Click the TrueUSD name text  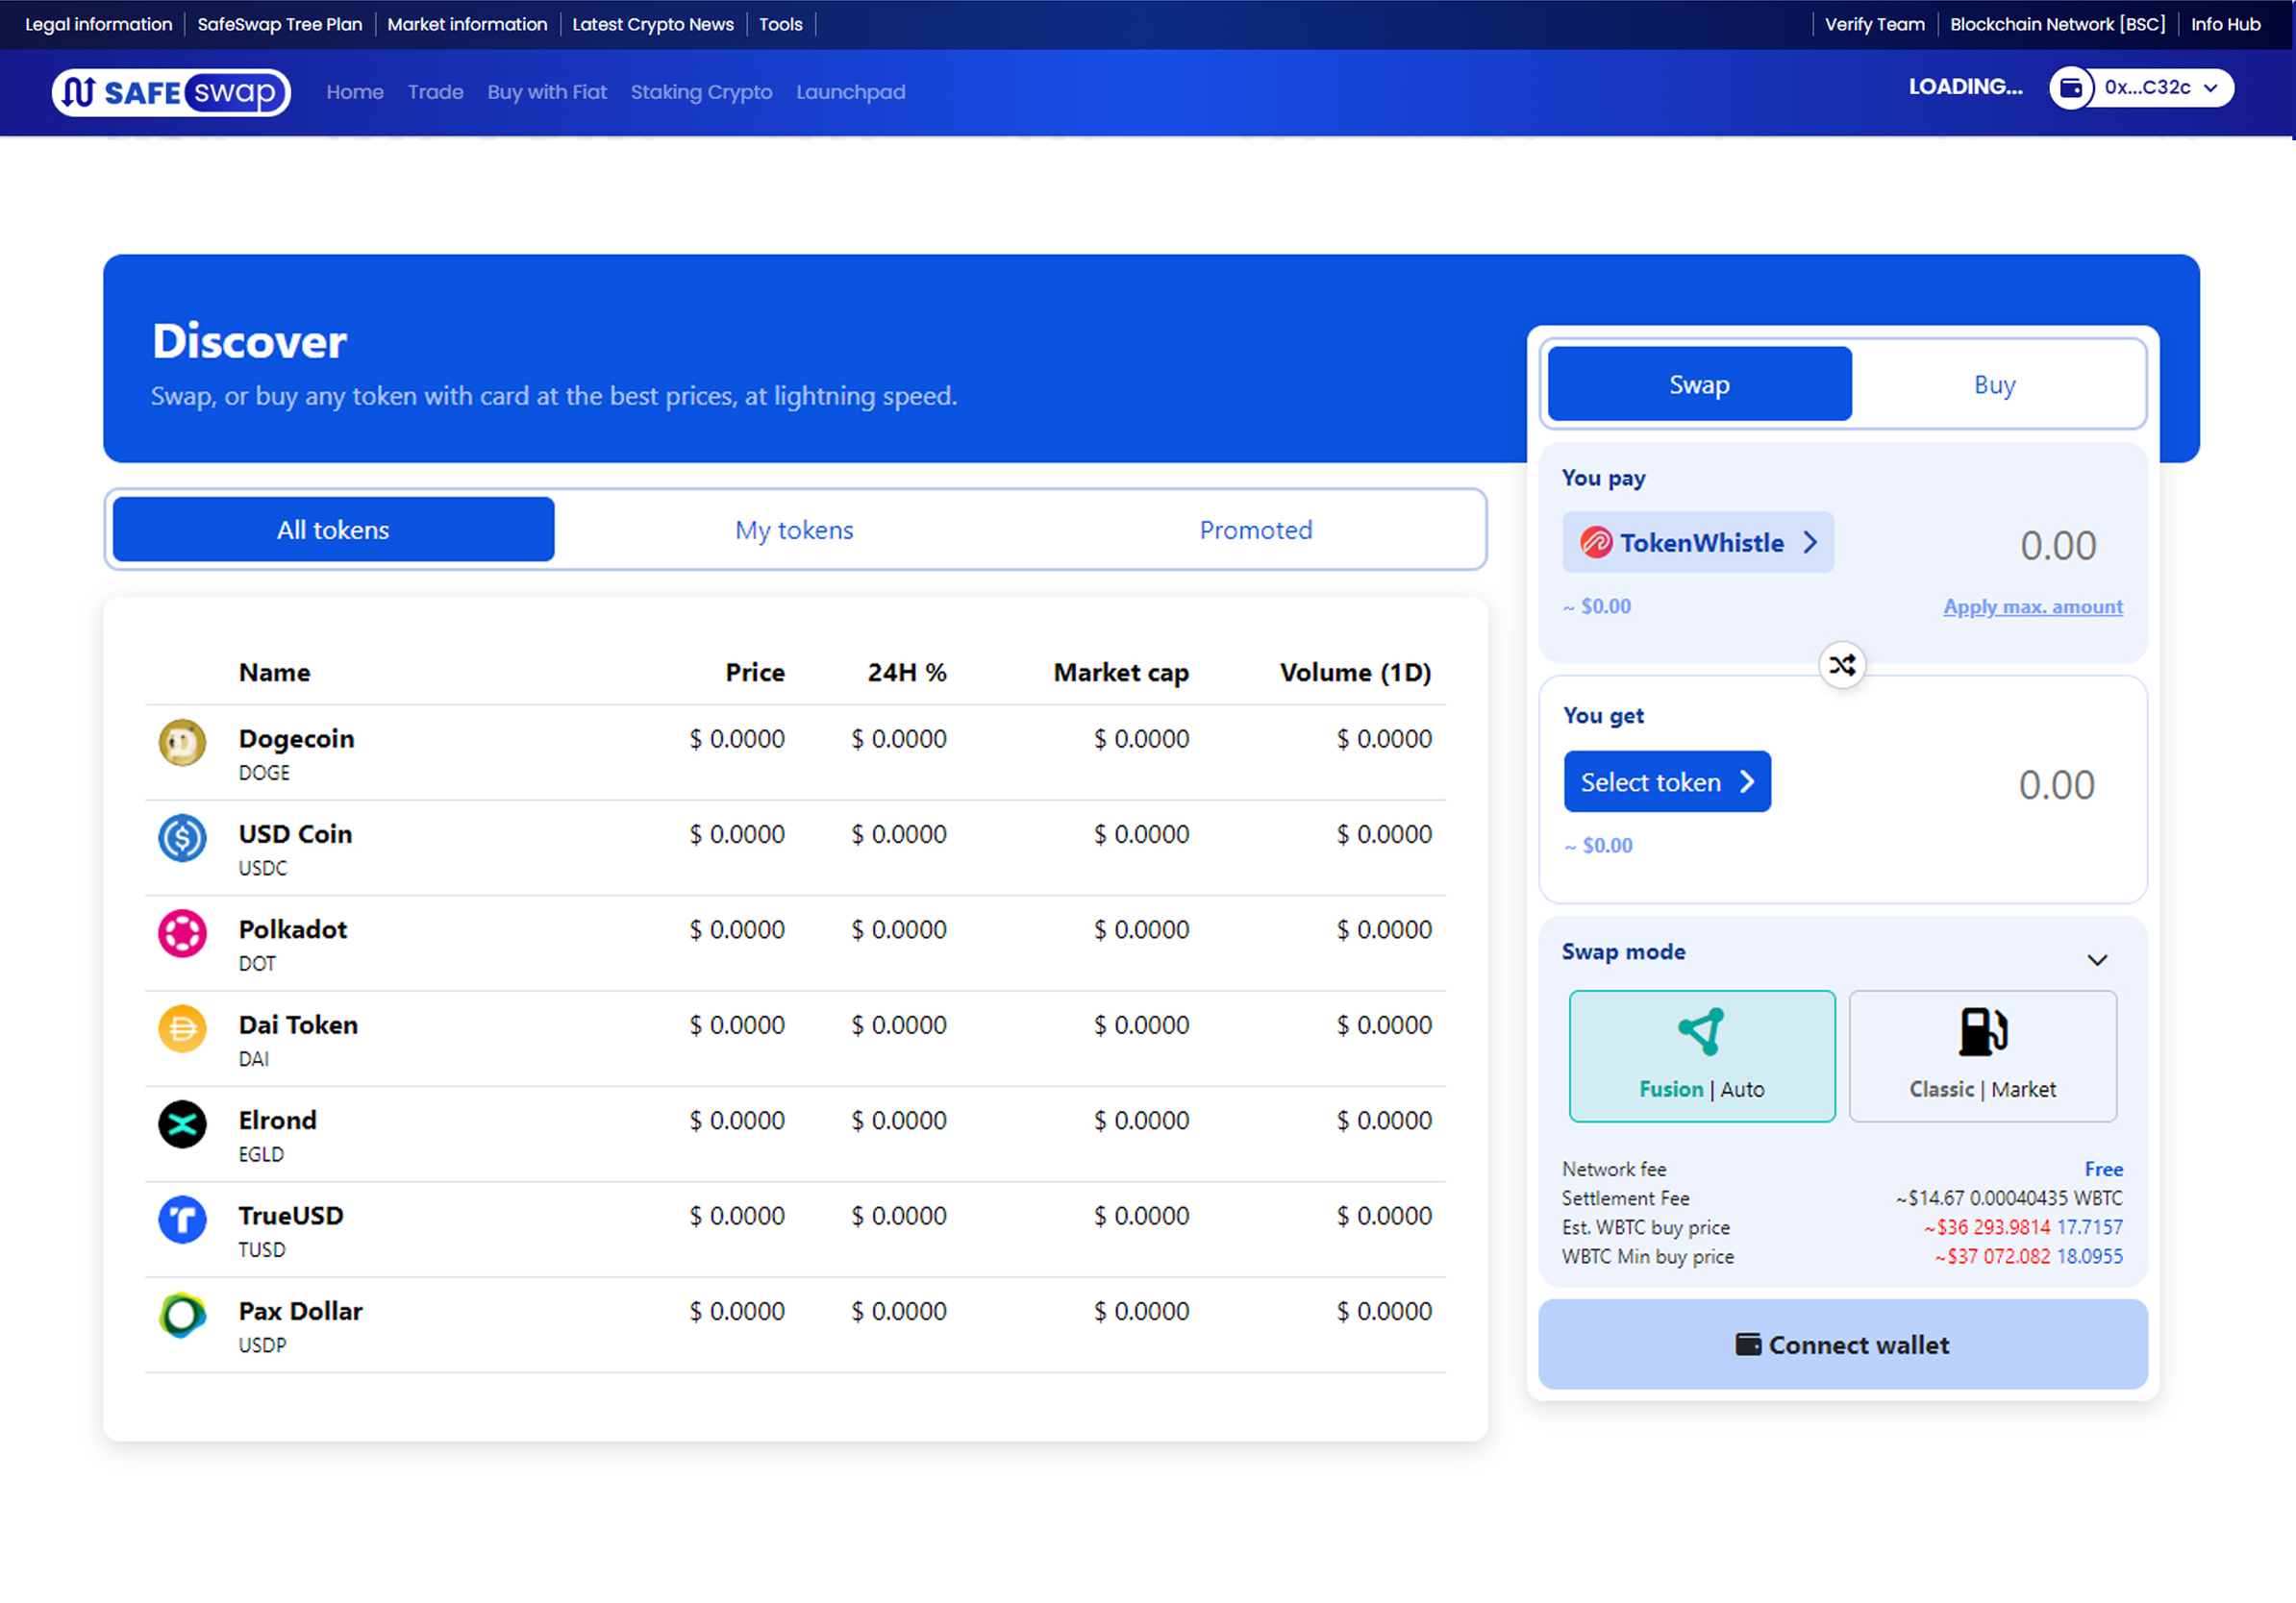point(290,1216)
